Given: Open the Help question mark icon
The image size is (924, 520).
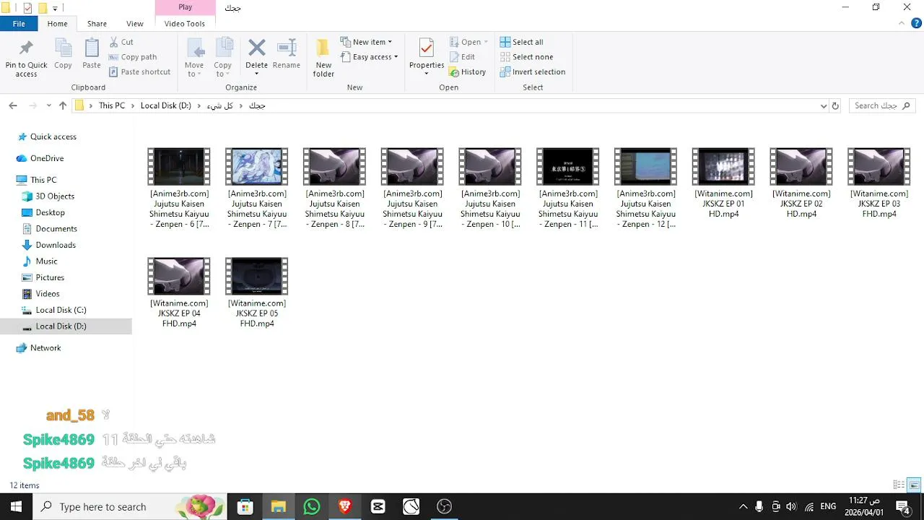Looking at the screenshot, I should (917, 23).
